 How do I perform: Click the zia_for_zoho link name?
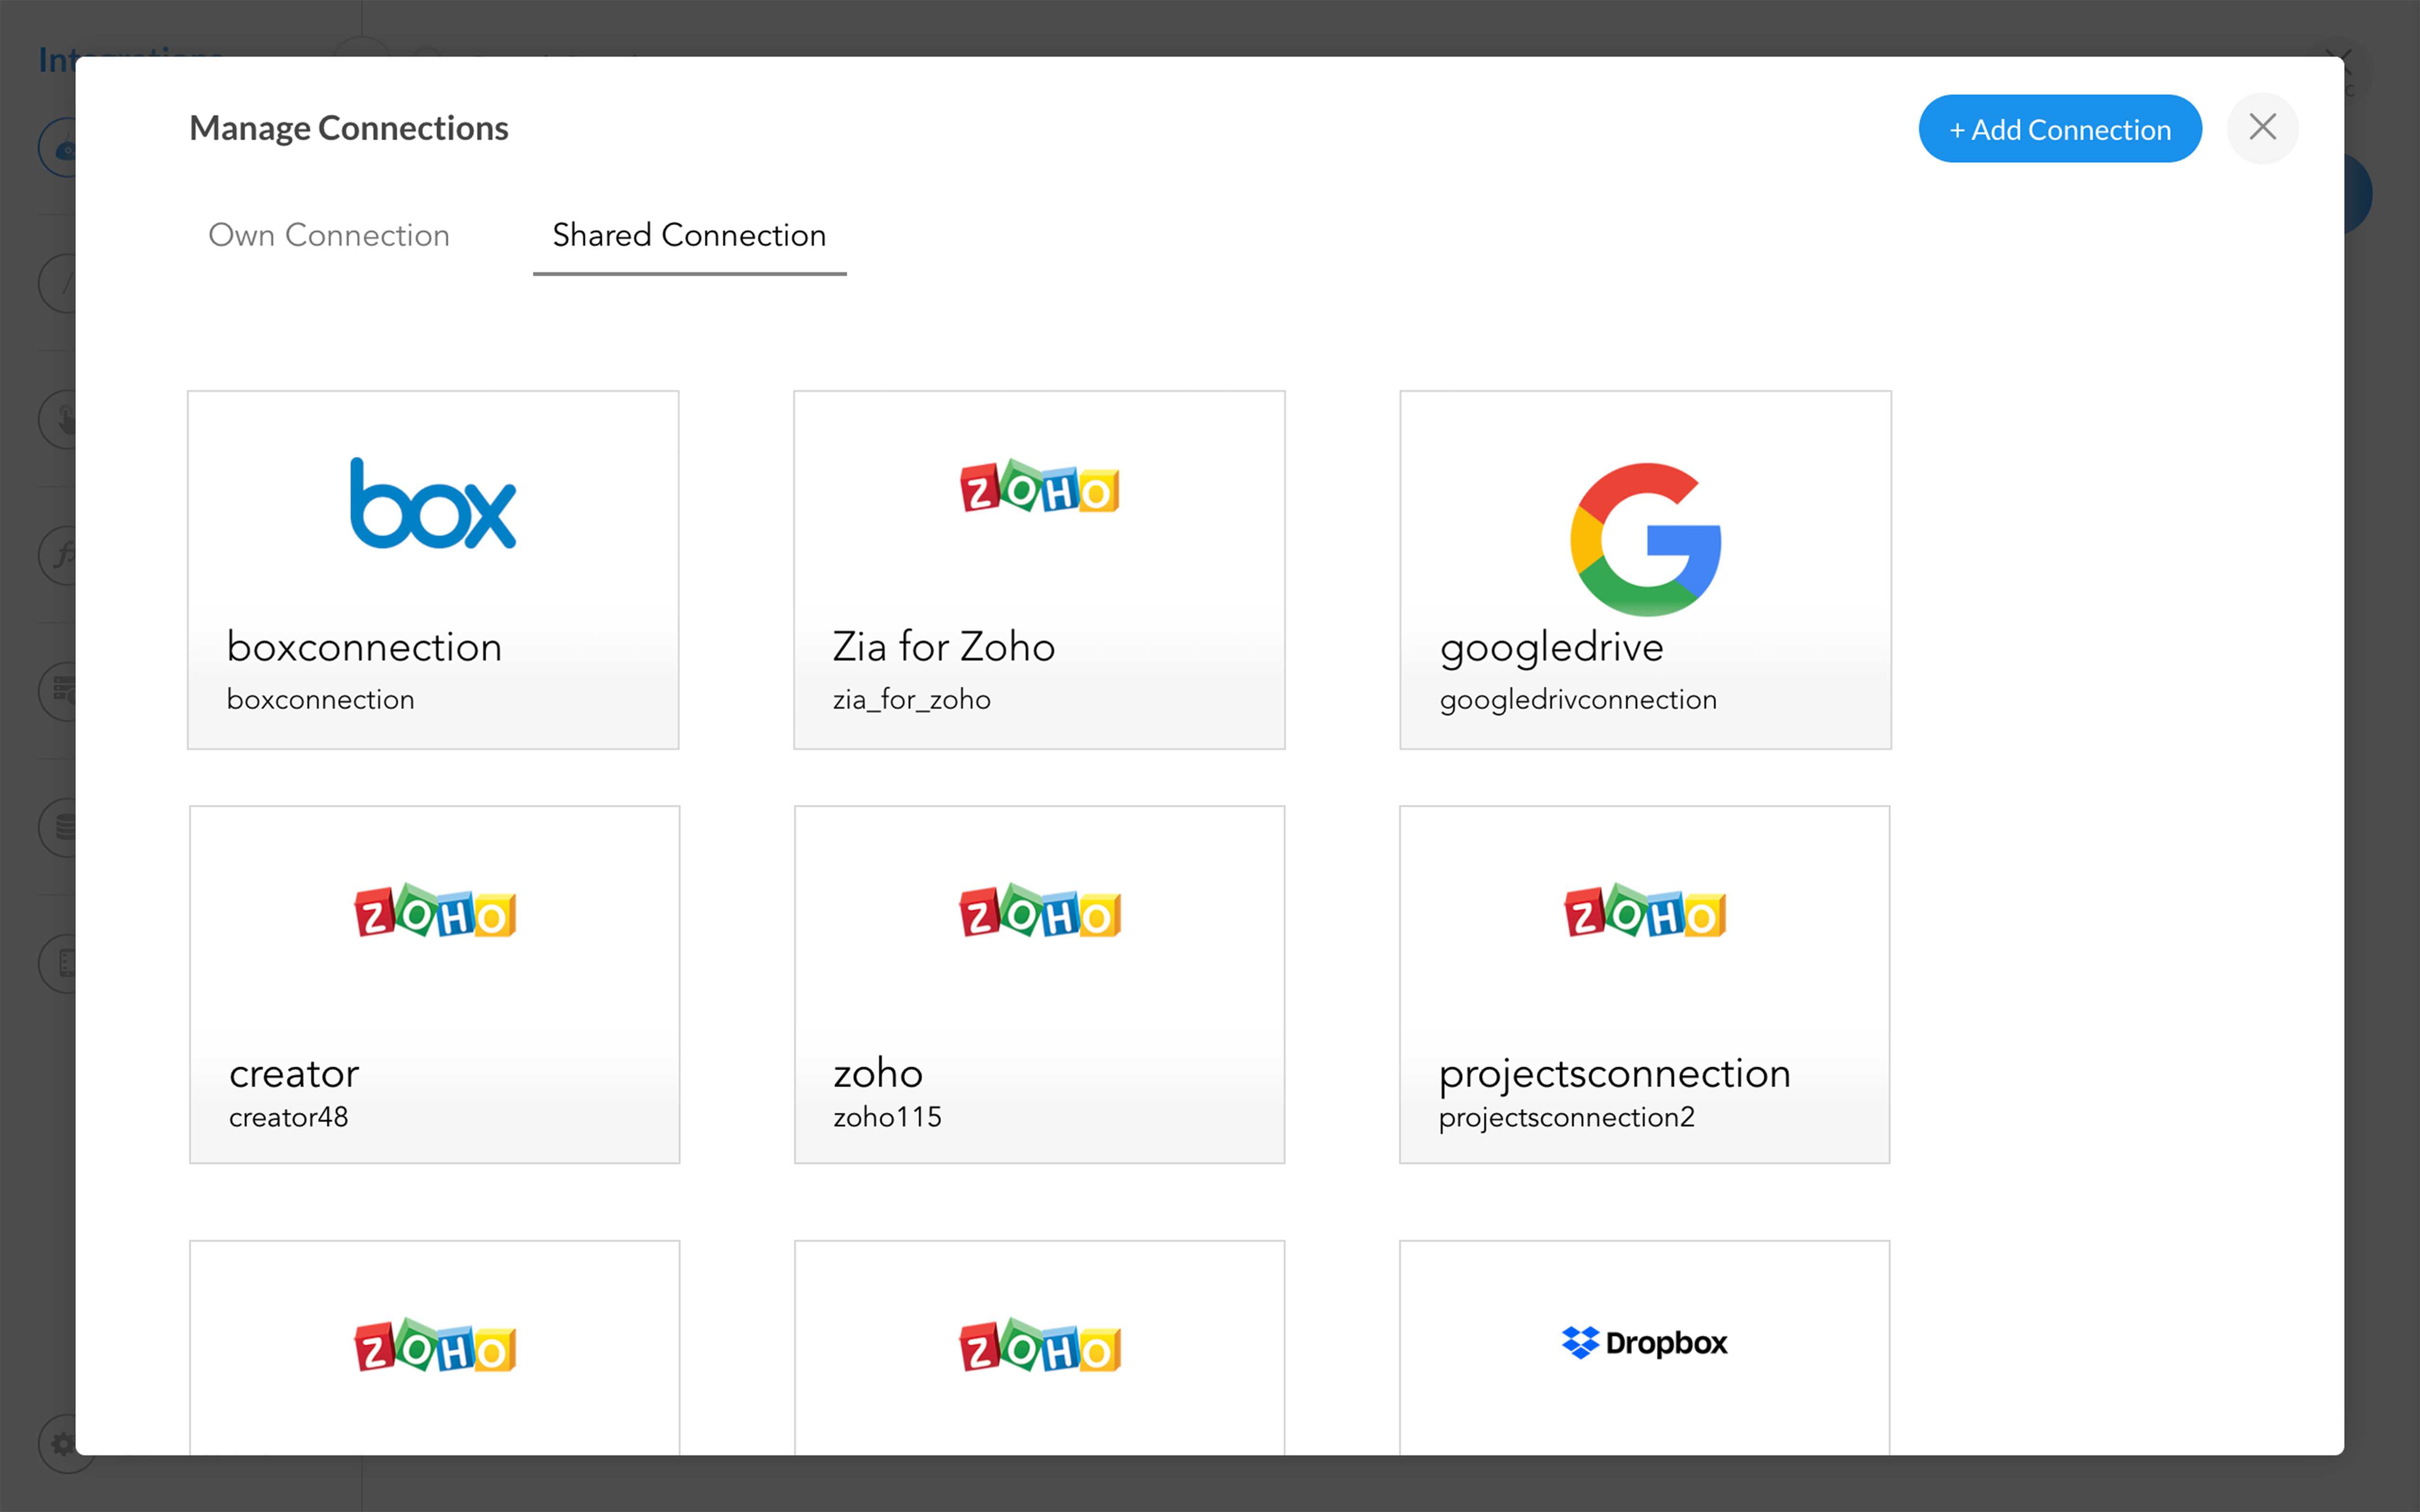pyautogui.click(x=912, y=700)
